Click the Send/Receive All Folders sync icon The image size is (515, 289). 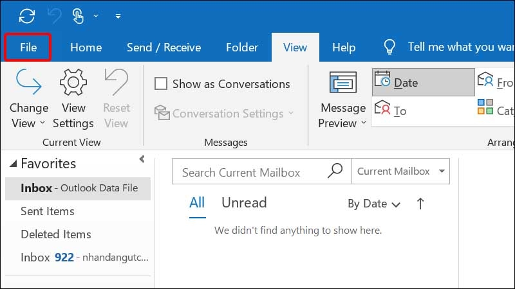pos(26,15)
